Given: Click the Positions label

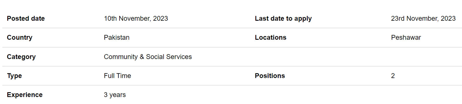Looking at the screenshot, I should pos(270,76).
